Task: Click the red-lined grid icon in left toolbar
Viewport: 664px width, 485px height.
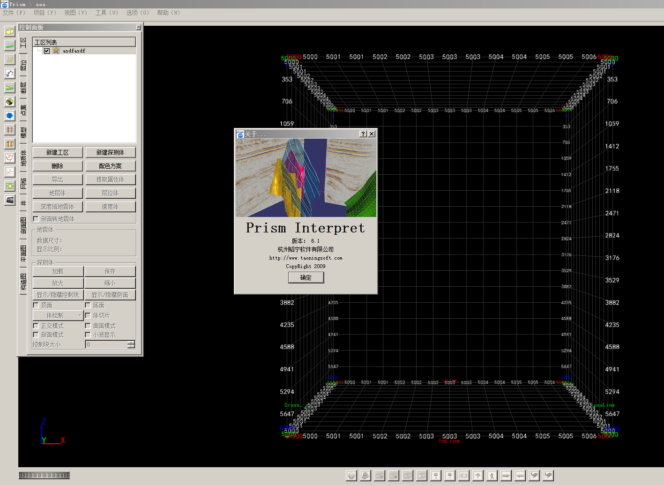Action: tap(10, 130)
